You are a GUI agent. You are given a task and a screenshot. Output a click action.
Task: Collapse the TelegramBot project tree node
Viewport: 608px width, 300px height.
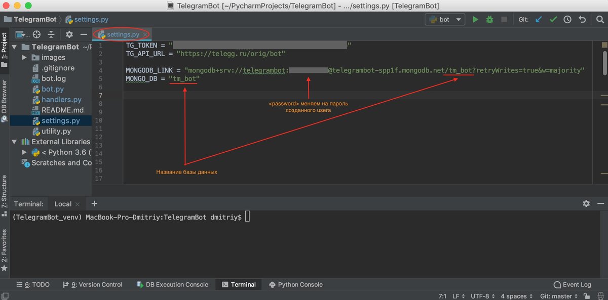(x=14, y=46)
